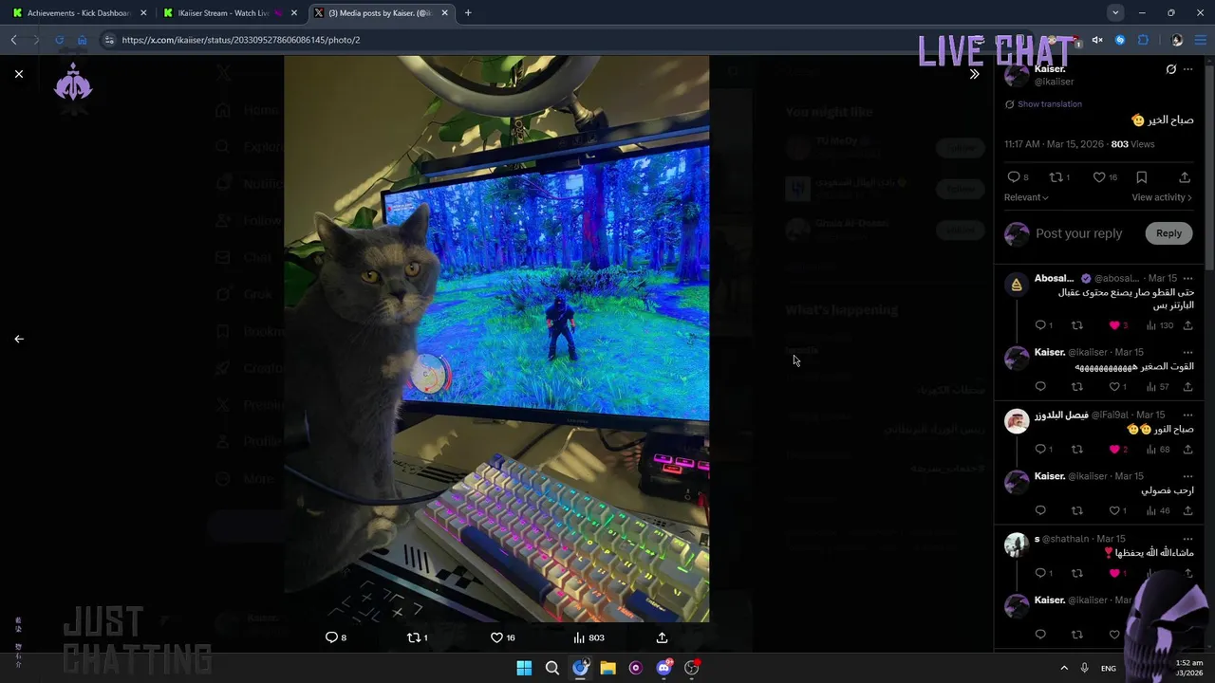This screenshot has width=1215, height=683.
Task: Switch to Achievements - Kick Dashboard tab
Action: point(79,13)
